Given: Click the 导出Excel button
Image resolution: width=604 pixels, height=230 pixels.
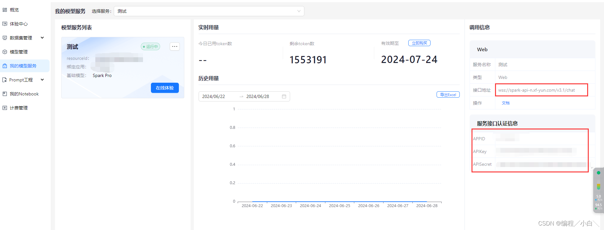Looking at the screenshot, I should pos(448,94).
